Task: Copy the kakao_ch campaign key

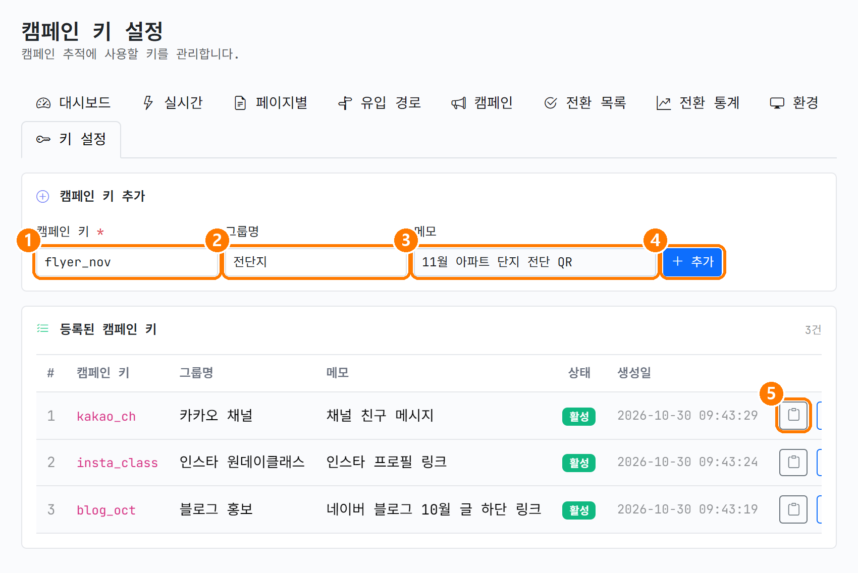Action: 793,415
